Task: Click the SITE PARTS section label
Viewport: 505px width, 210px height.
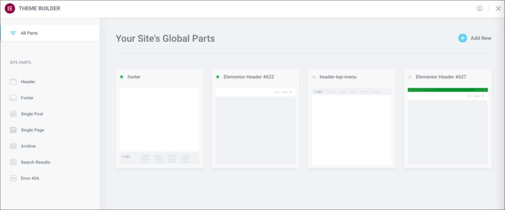Action: pos(20,63)
